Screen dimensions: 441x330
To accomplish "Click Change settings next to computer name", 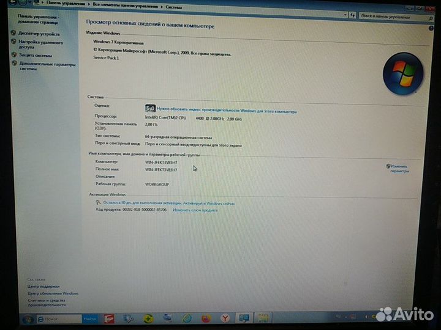I will [x=398, y=168].
